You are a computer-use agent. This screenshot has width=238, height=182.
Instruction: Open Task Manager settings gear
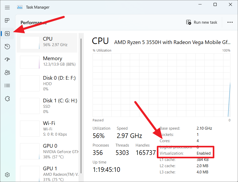pyautogui.click(x=7, y=175)
